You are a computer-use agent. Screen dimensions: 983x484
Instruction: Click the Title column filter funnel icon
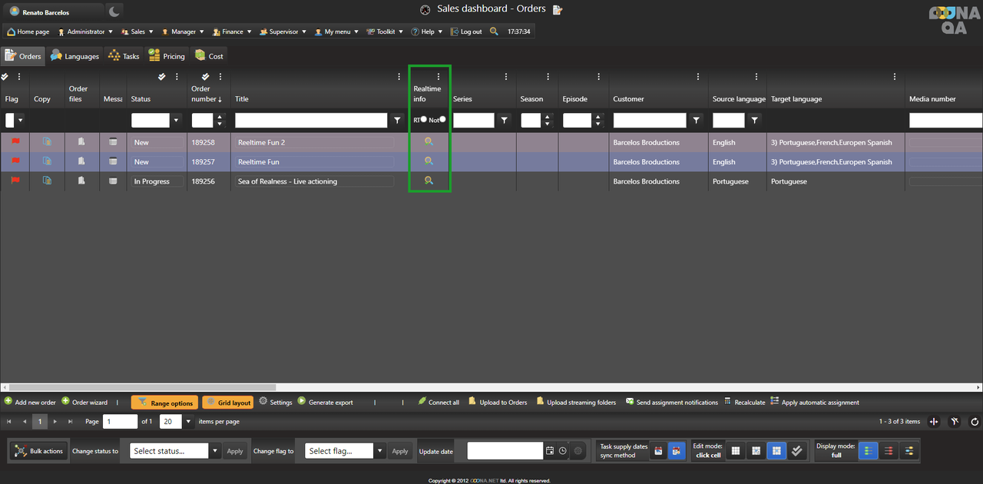(397, 121)
